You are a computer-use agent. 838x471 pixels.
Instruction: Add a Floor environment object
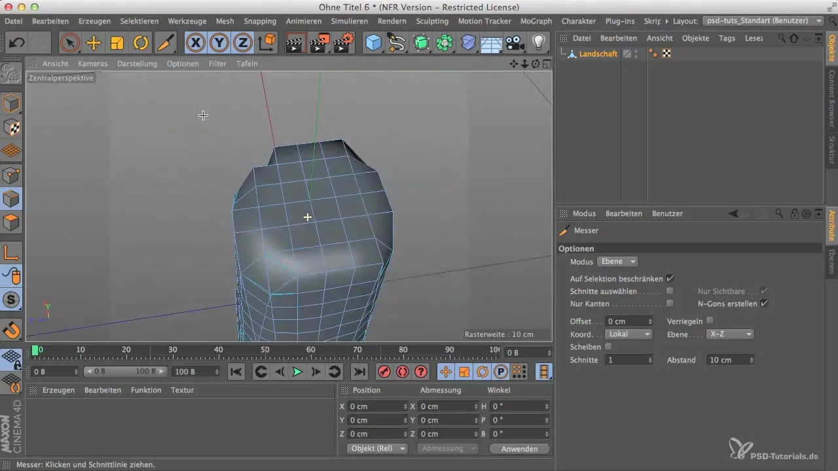(492, 43)
